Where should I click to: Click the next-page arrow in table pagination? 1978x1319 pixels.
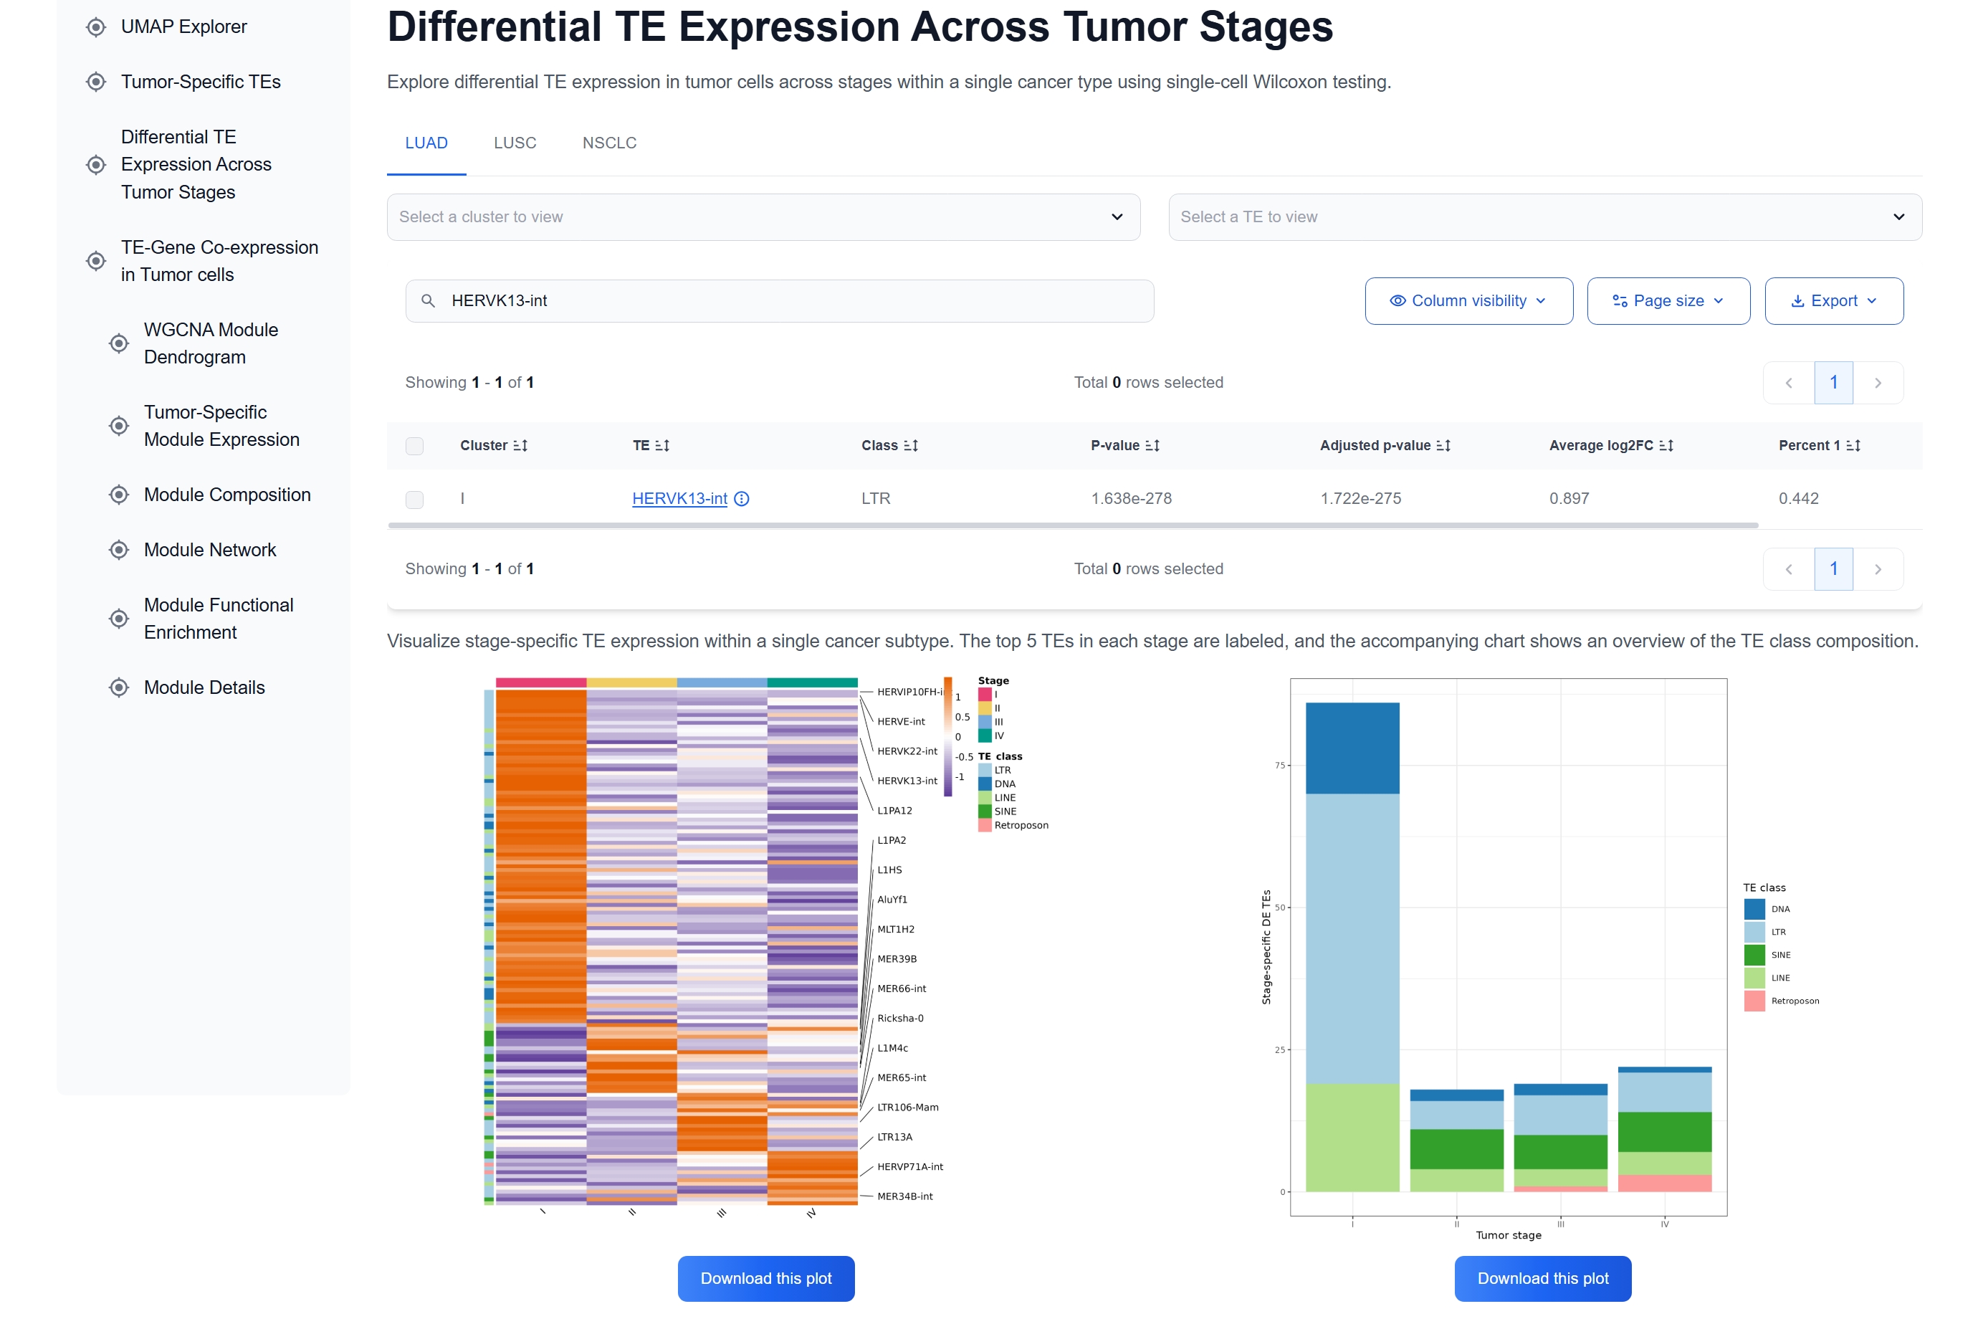(1879, 382)
